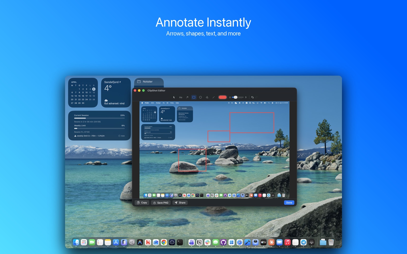Open the red annotation color swatch

point(223,97)
